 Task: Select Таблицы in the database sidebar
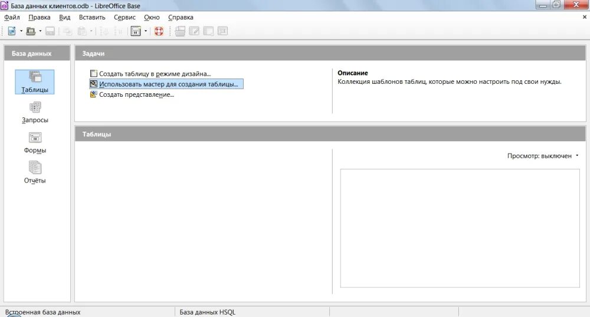pyautogui.click(x=35, y=81)
